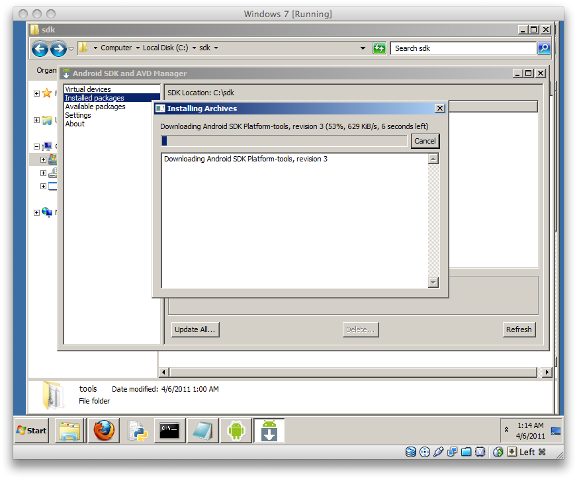Screen dimensions: 577x479
Task: Click the green Android robot taskbar icon
Action: tap(236, 431)
